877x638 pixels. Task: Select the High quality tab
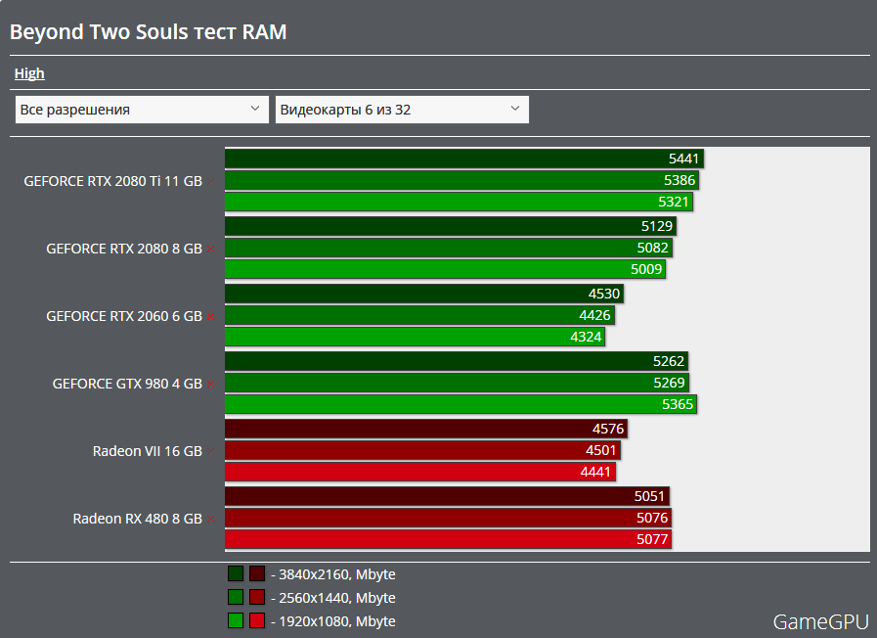coord(29,73)
